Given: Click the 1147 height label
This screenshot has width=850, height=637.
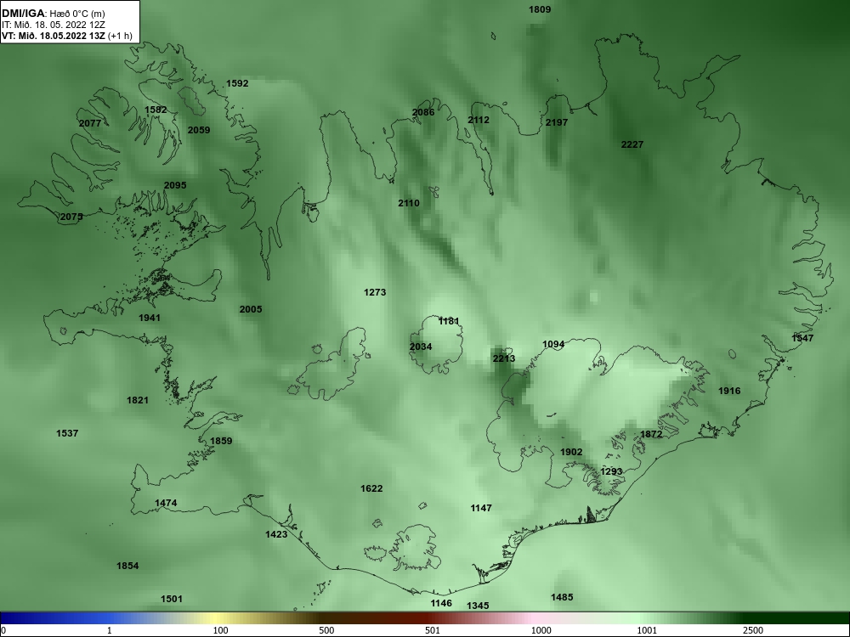Looking at the screenshot, I should pyautogui.click(x=481, y=508).
